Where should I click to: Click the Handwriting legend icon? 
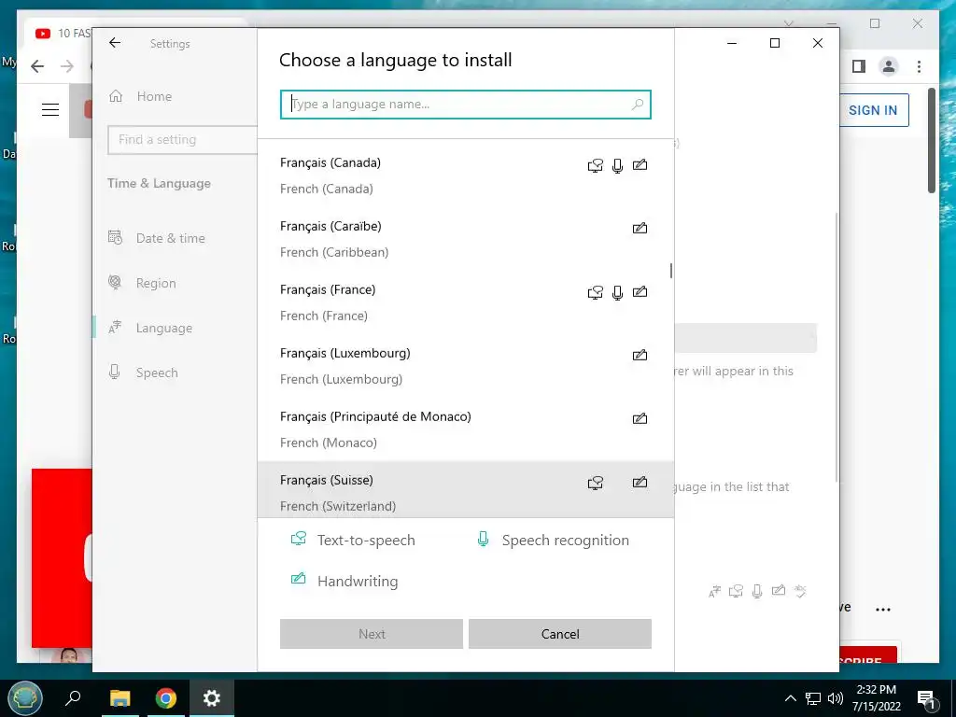[298, 579]
